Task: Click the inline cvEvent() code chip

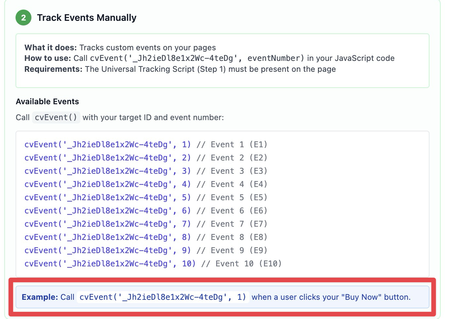Action: point(56,117)
